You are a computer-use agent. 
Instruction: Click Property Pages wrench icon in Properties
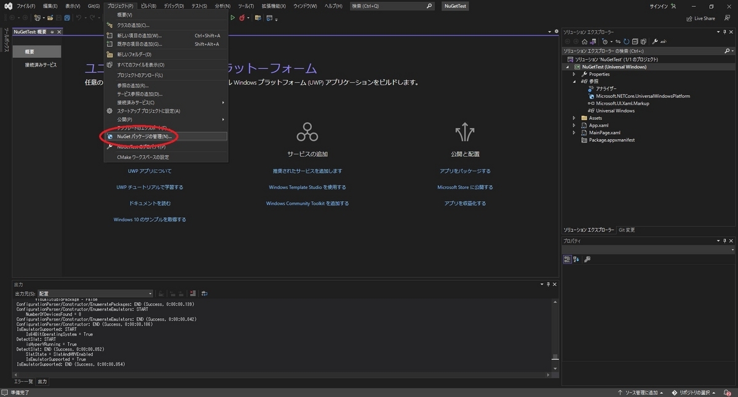point(587,259)
